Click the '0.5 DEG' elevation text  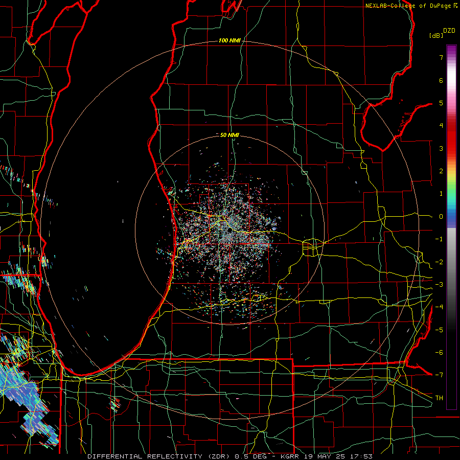250,456
